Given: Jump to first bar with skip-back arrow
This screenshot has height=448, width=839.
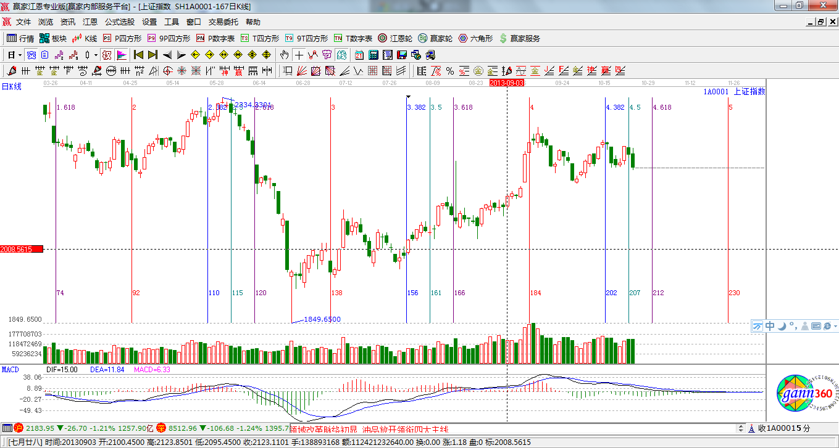Looking at the screenshot, I should (x=138, y=55).
